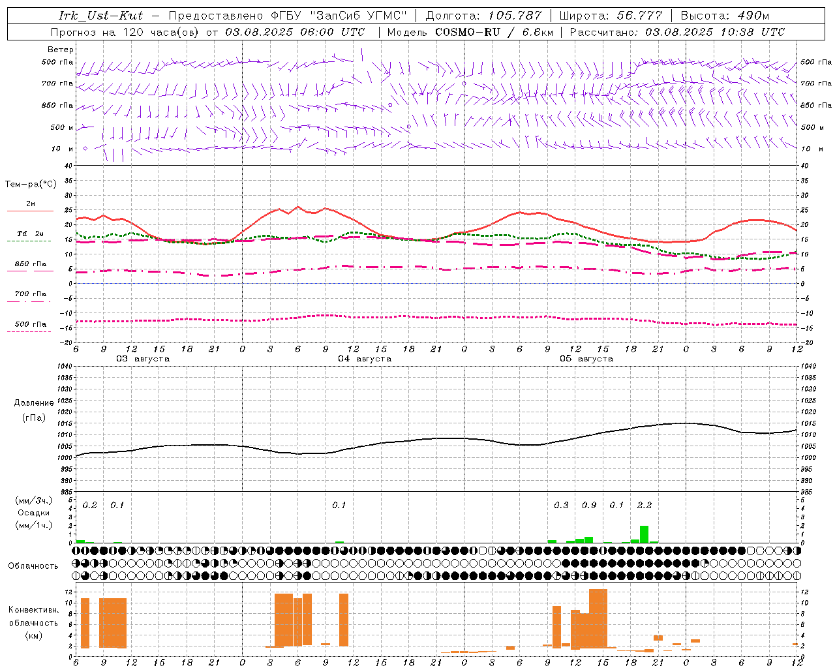Screen dimensions: 835x668
Task: Click the 1040 pressure axis label on the left
Action: (65, 367)
